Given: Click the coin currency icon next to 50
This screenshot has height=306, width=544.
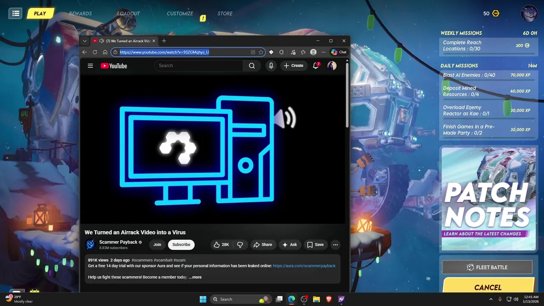Looking at the screenshot, I should 496,14.
